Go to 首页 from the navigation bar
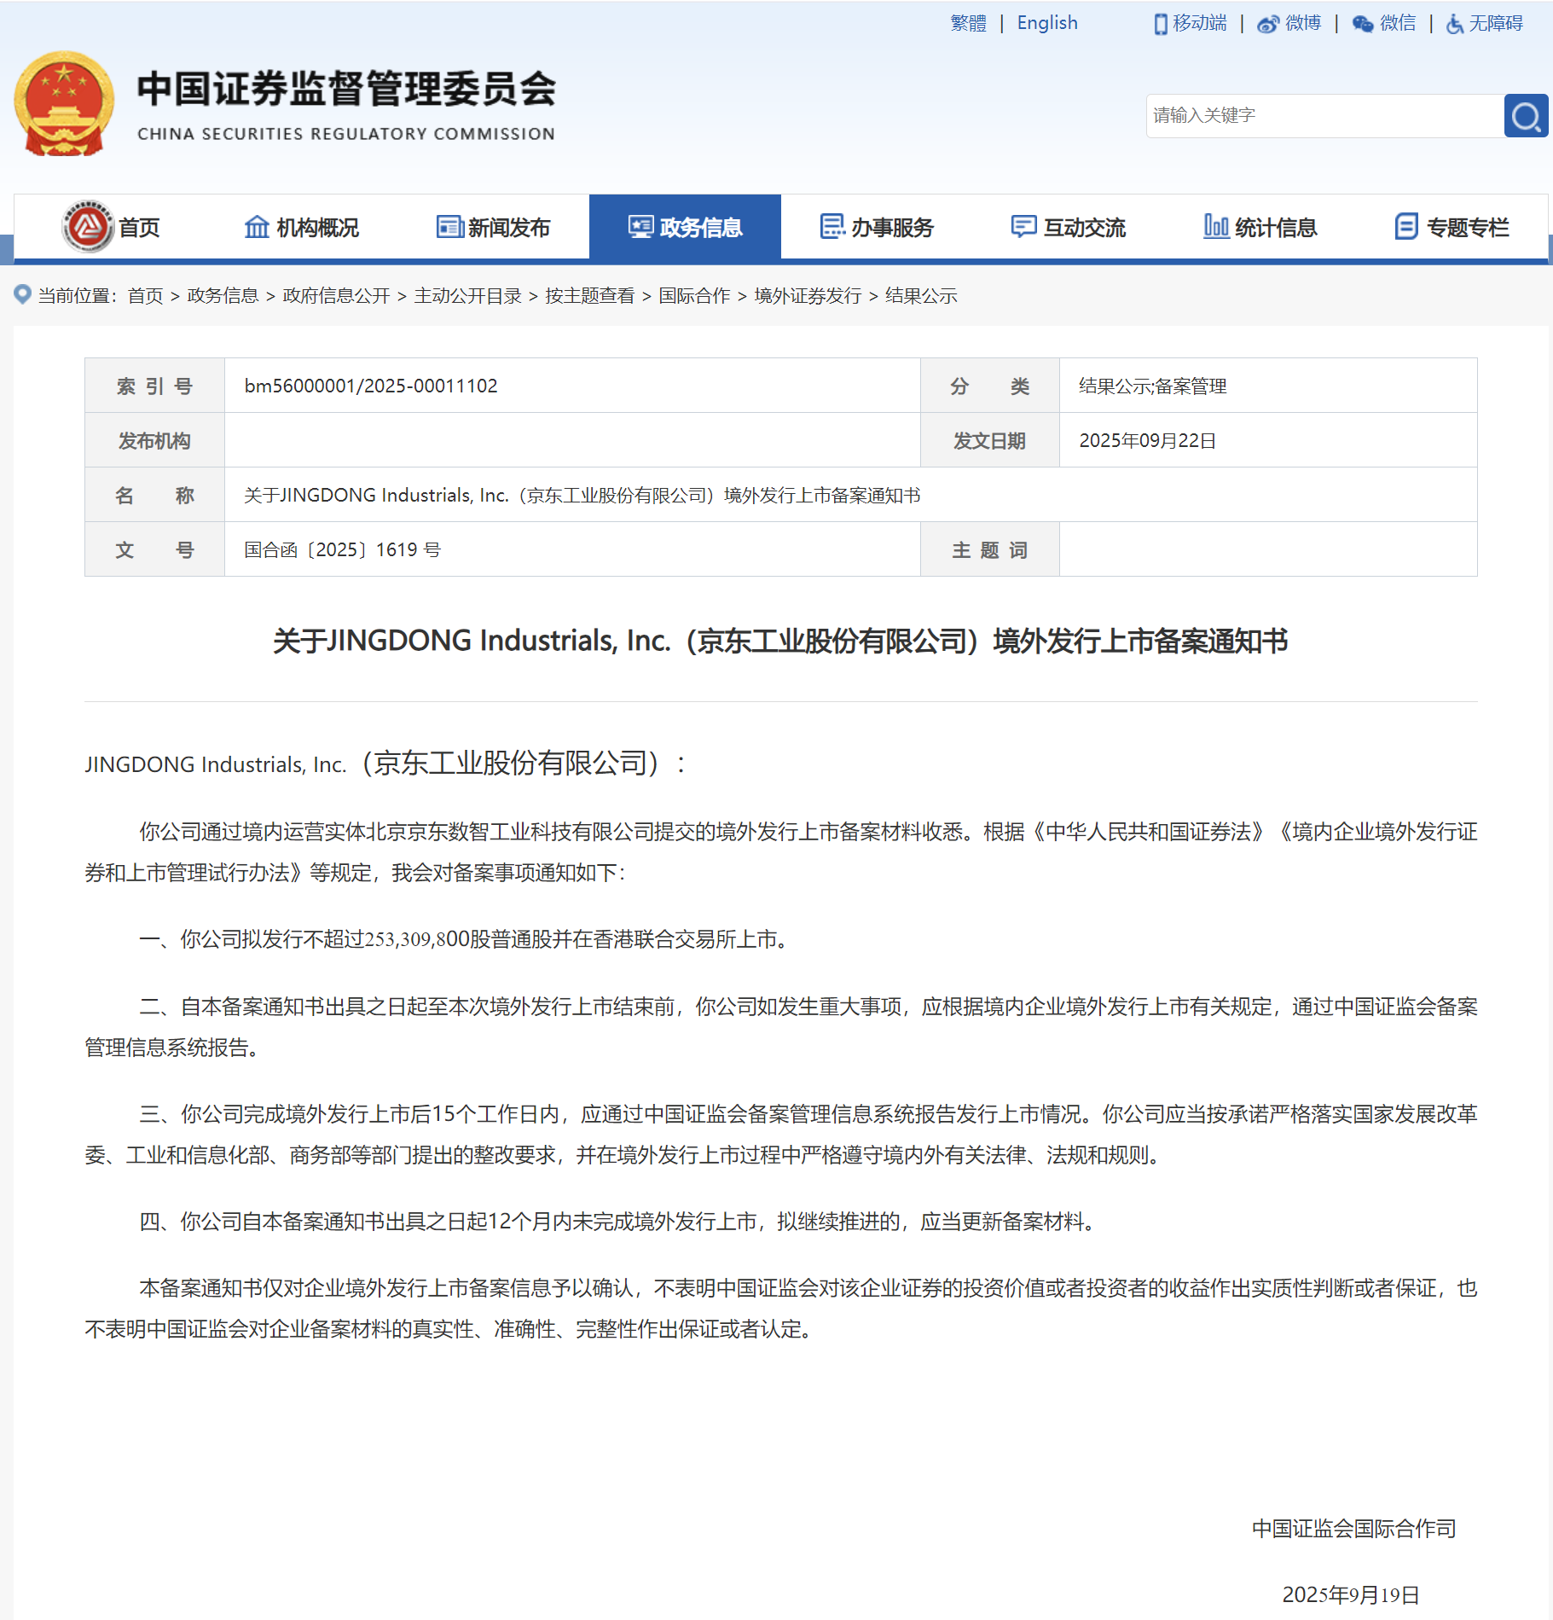 pos(140,226)
